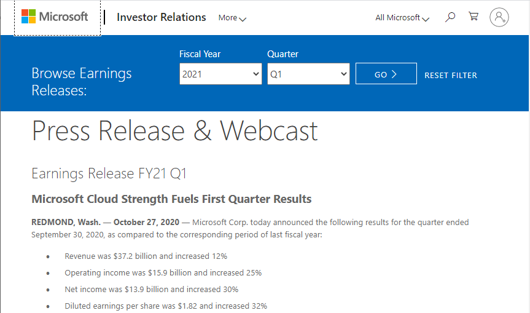The image size is (530, 313).
Task: Click the Revenue was $37.2 billion bullet
Action: (x=146, y=256)
